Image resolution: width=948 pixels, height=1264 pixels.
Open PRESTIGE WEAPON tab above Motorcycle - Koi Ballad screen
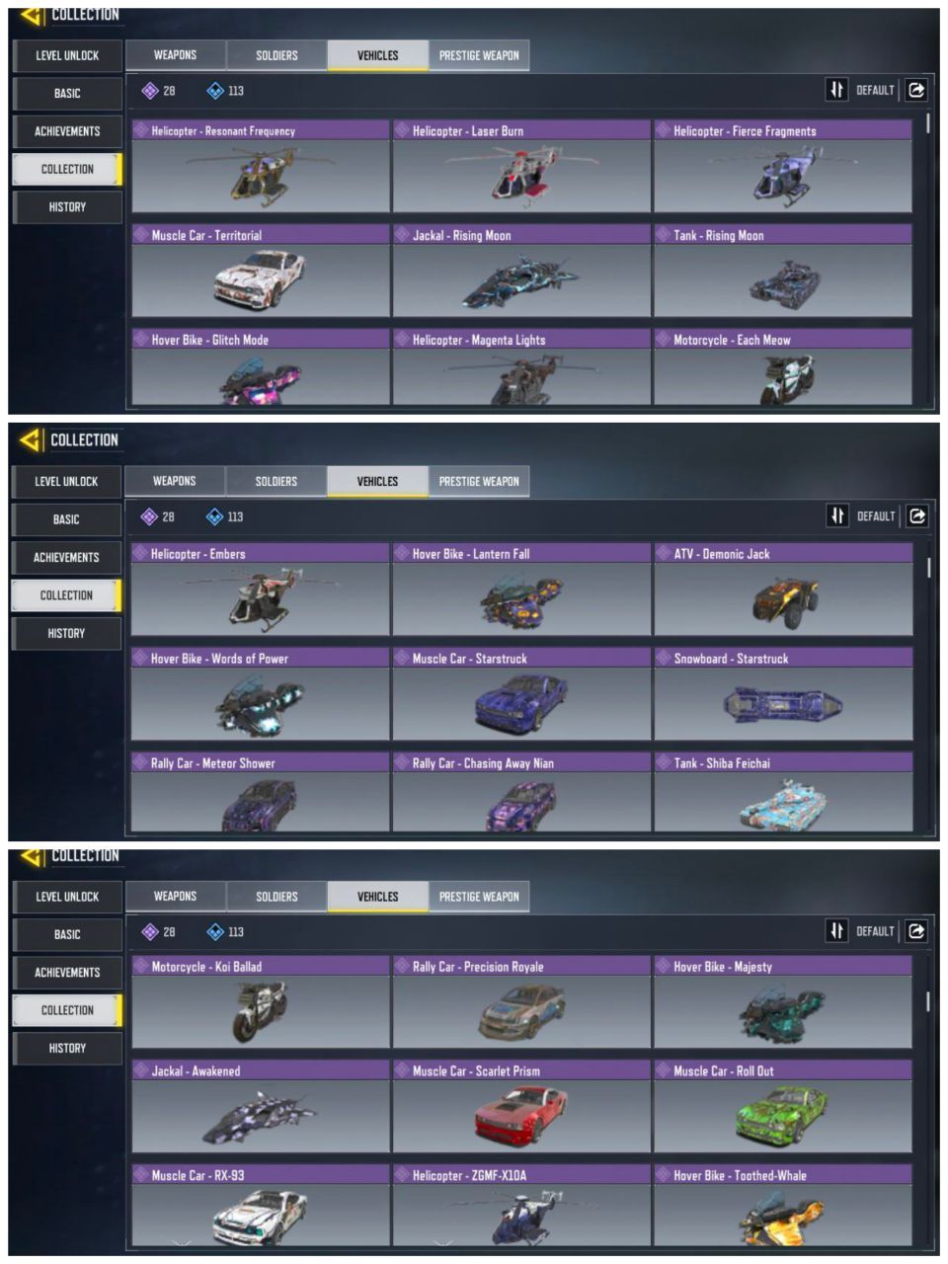click(479, 897)
